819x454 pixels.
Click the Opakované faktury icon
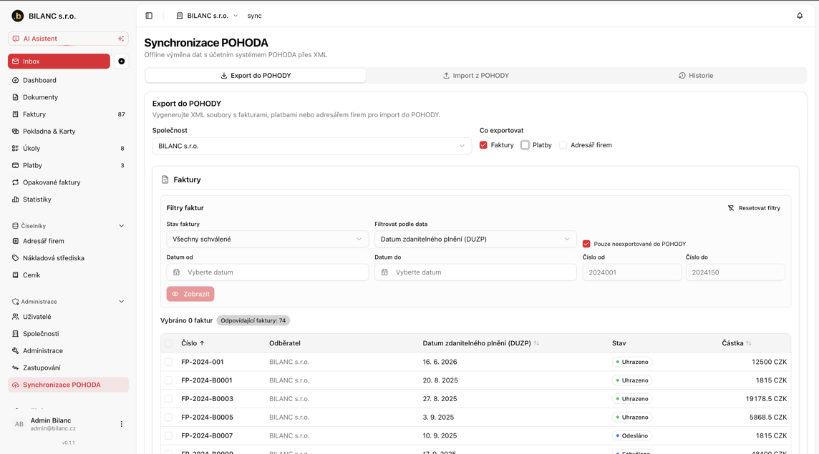pyautogui.click(x=16, y=182)
